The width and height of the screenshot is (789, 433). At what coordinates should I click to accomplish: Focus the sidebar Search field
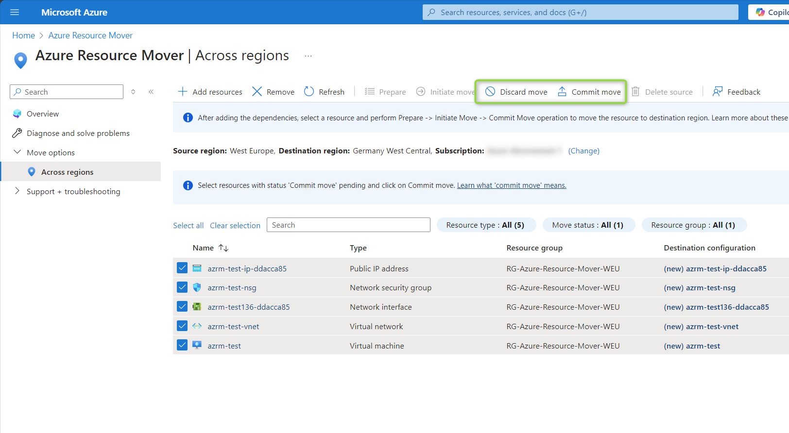tap(67, 92)
